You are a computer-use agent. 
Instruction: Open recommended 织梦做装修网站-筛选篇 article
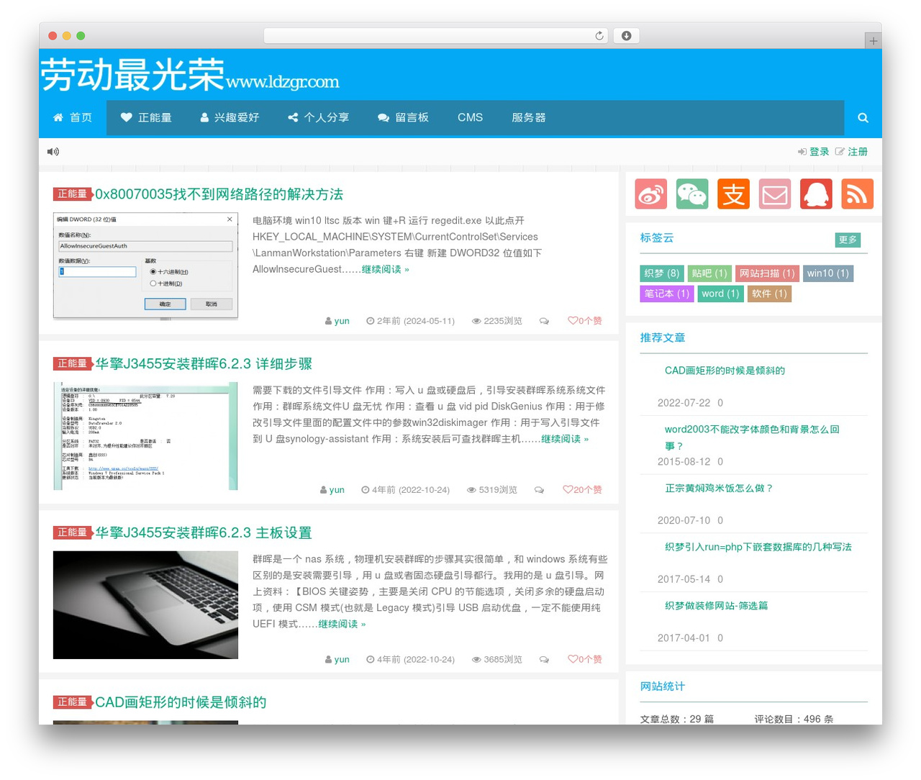pos(717,606)
